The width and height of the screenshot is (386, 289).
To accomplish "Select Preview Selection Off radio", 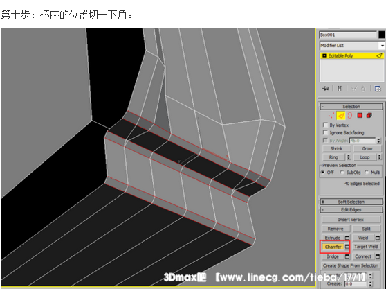I will point(323,172).
